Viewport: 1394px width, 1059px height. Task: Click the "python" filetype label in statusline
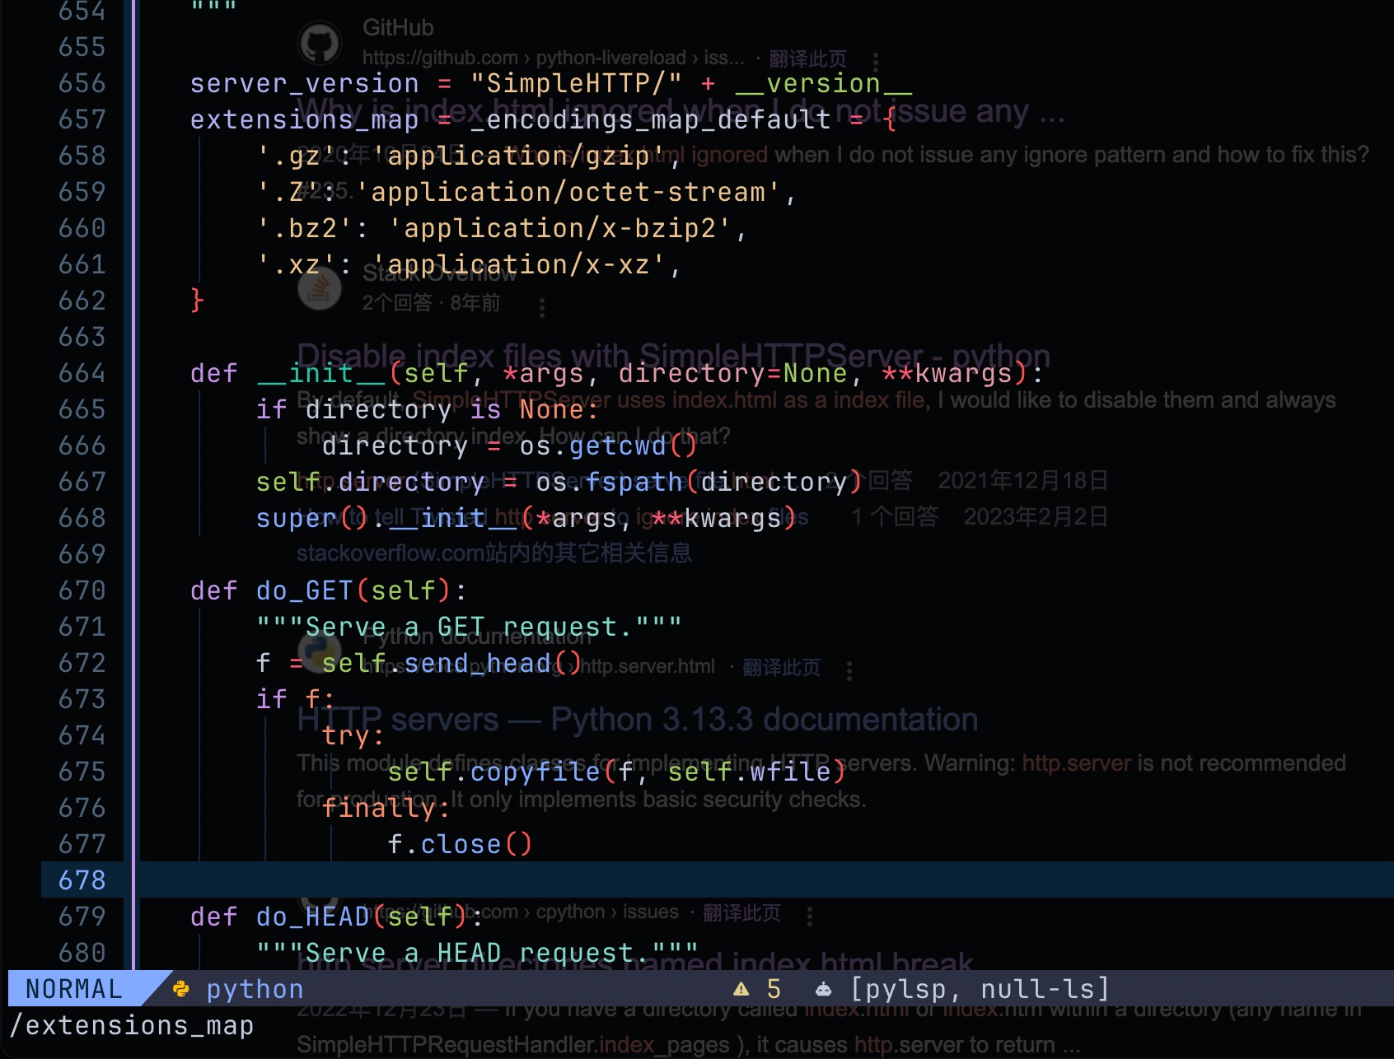pyautogui.click(x=255, y=988)
